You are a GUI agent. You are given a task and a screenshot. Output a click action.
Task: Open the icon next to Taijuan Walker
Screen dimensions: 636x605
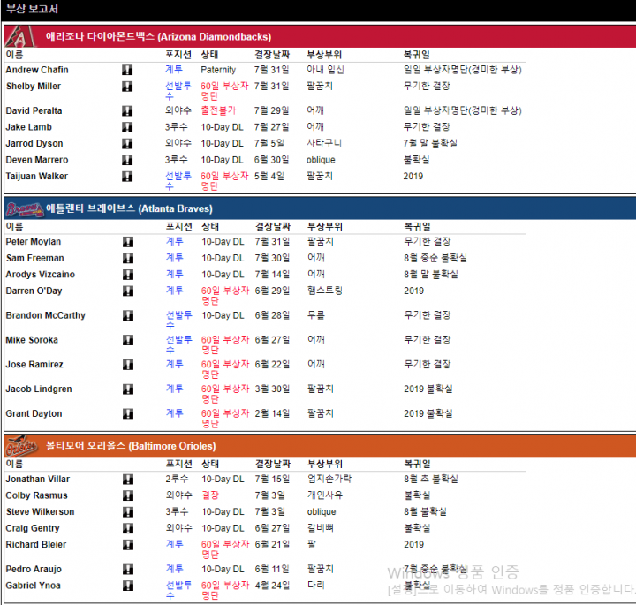point(127,177)
